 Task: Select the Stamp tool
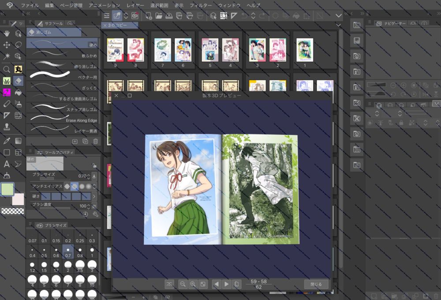click(7, 127)
